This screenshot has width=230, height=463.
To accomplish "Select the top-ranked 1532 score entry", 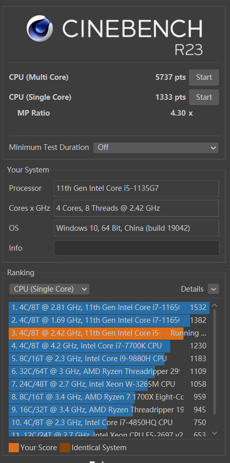I will tap(109, 307).
